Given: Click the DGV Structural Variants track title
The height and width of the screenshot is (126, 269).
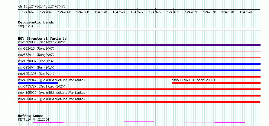Looking at the screenshot, I should 42,38.
